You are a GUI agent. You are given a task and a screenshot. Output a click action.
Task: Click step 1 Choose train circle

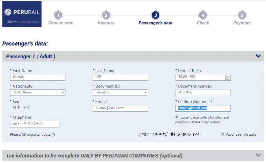(58, 15)
